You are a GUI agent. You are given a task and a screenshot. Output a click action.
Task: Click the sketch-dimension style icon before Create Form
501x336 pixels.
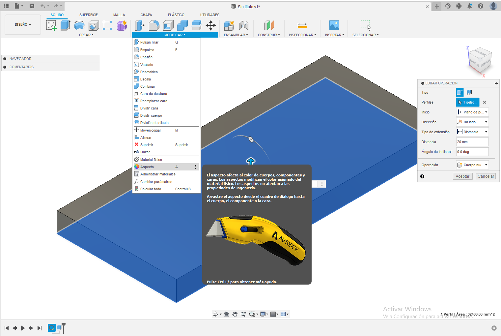(107, 25)
